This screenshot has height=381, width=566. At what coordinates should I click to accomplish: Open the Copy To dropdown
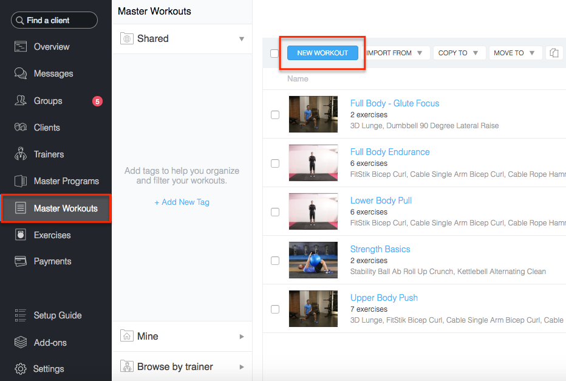459,53
